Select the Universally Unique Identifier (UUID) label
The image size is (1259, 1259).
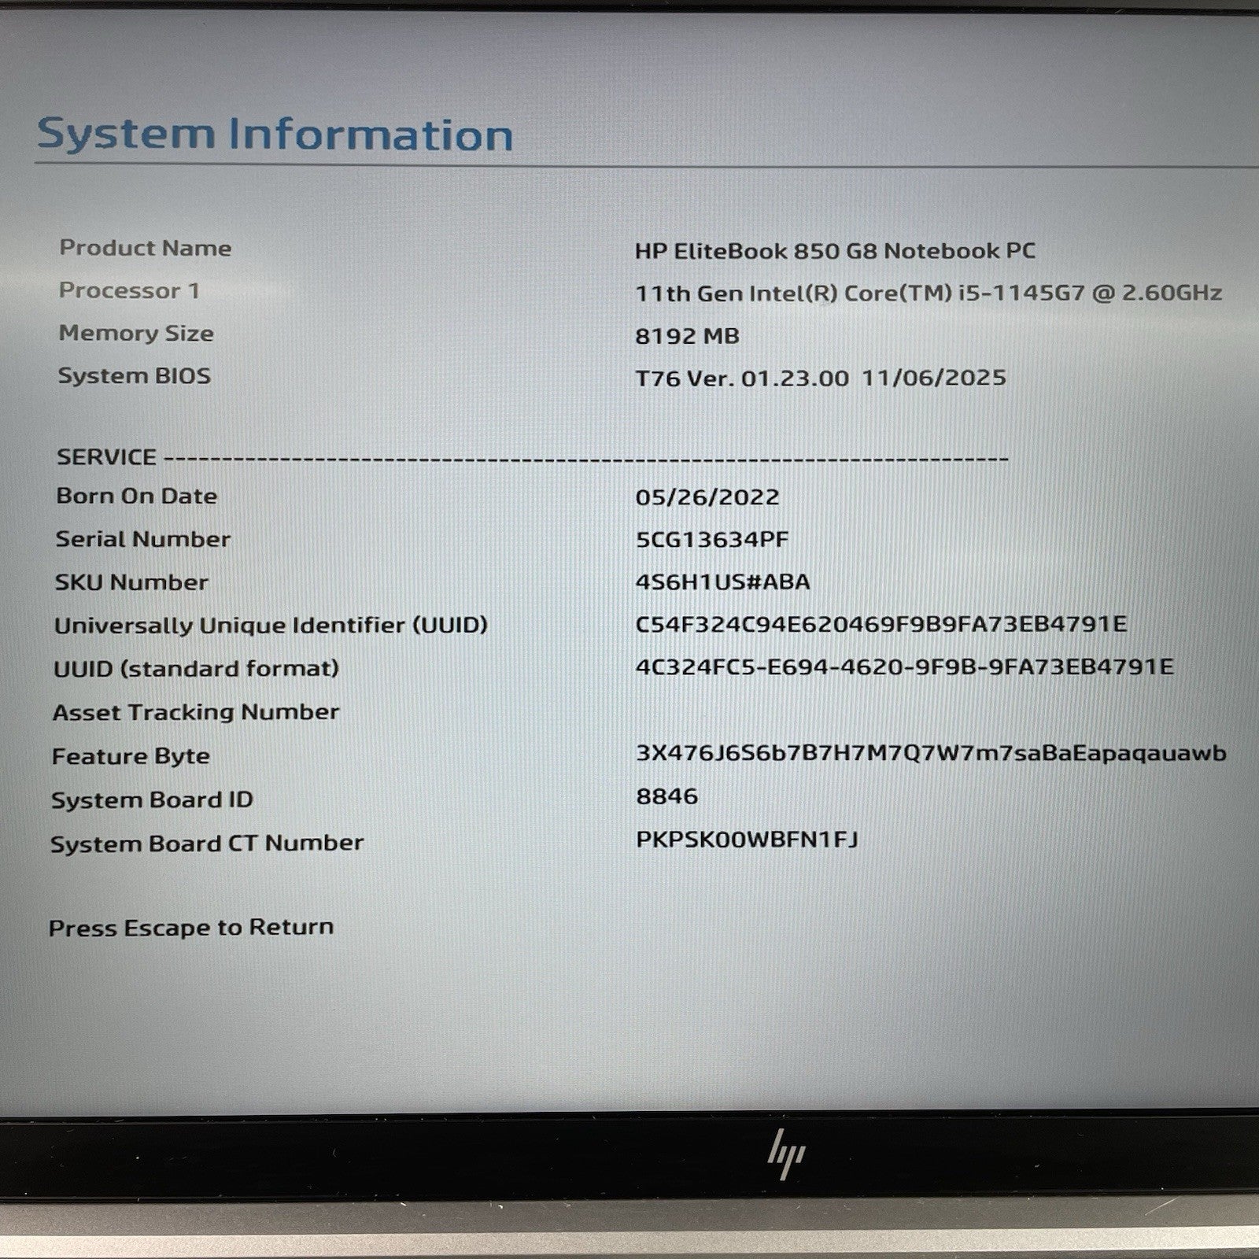pos(271,626)
